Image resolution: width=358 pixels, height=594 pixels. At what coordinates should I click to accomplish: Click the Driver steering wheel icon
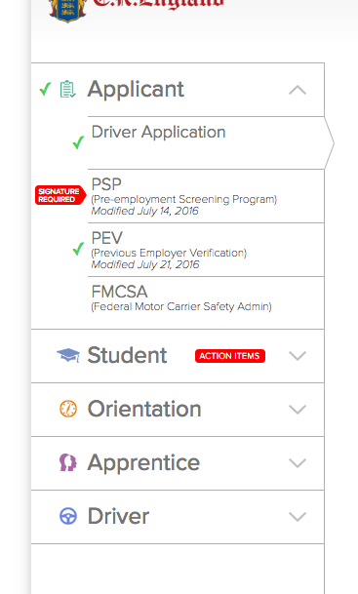[68, 516]
